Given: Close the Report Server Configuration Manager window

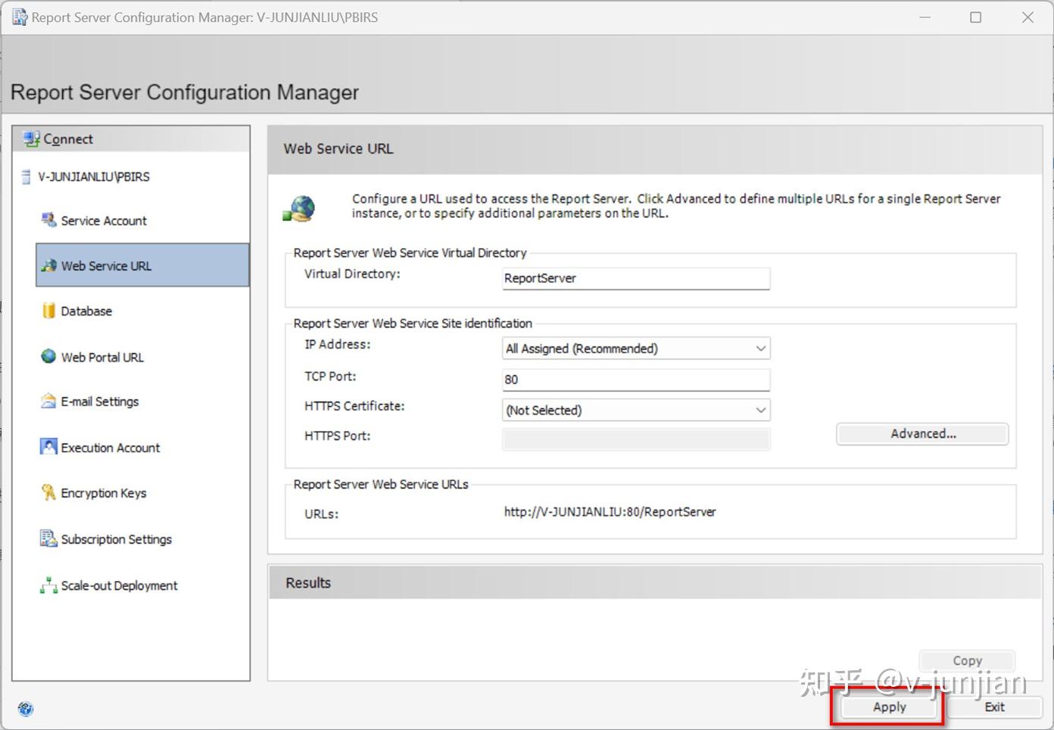Looking at the screenshot, I should tap(1027, 17).
